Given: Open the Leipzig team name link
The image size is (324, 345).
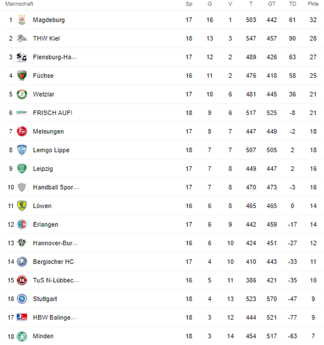Looking at the screenshot, I should point(43,169).
